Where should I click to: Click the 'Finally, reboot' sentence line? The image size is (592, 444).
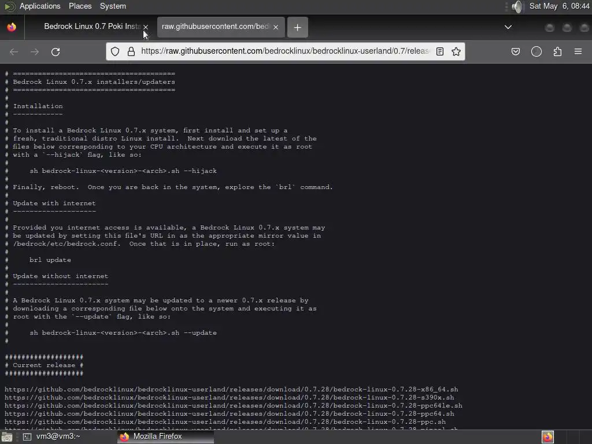[173, 187]
